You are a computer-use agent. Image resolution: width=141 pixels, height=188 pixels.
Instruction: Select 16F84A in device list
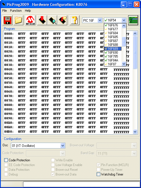point(113,60)
